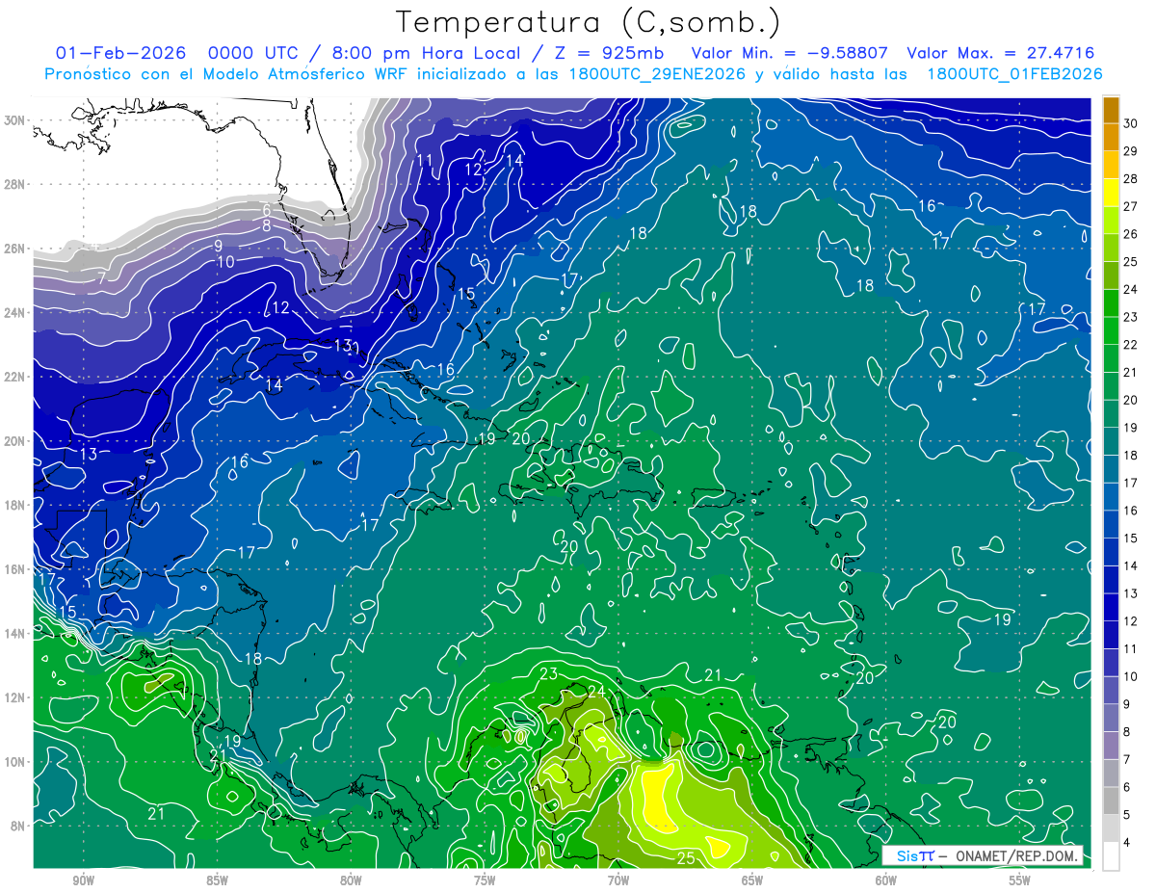Click the 16N latitude axis label
This screenshot has width=1156, height=893.
14,569
